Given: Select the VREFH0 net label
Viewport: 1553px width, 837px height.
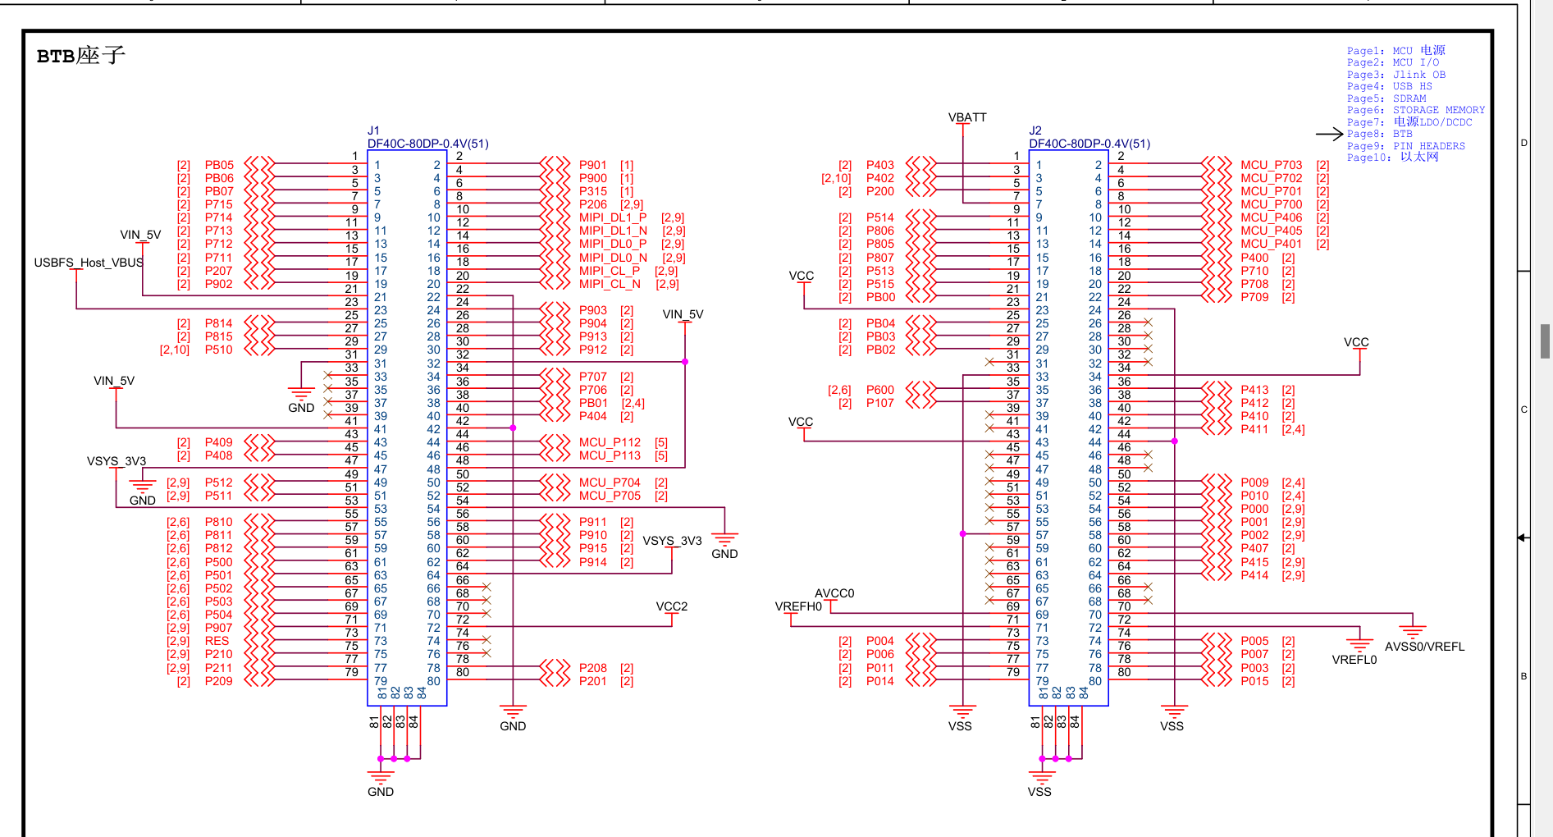Looking at the screenshot, I should (798, 606).
